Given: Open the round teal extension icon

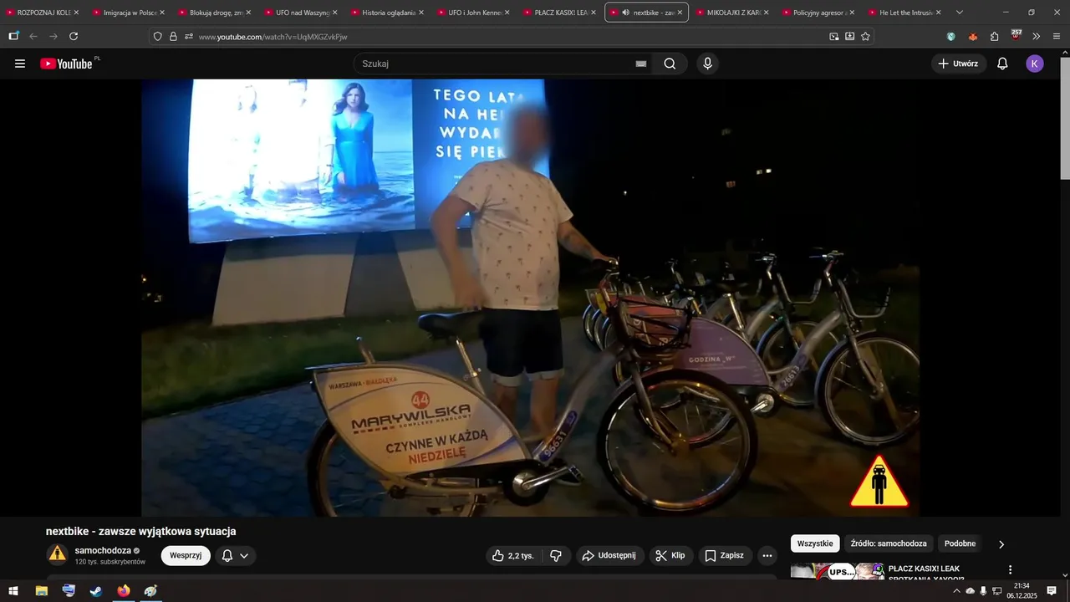Looking at the screenshot, I should click(951, 37).
